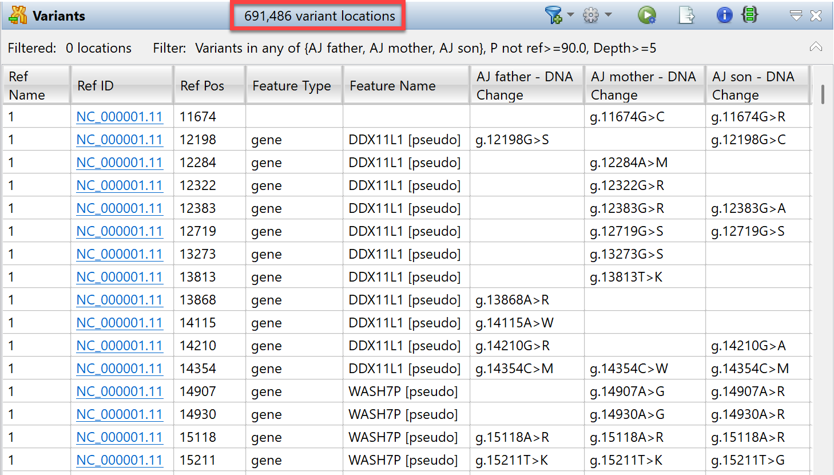
Task: Open NC_000001.11 link in row 15211
Action: [x=120, y=460]
